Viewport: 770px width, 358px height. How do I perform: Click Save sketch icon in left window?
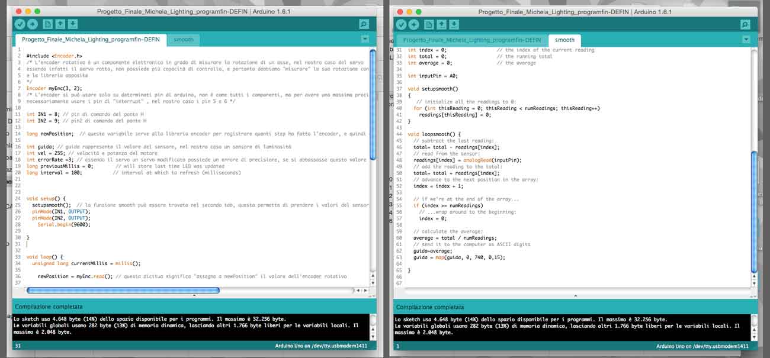click(72, 24)
